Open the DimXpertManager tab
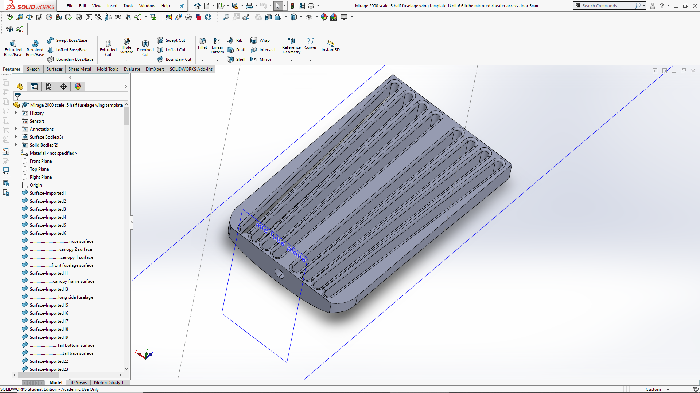Image resolution: width=700 pixels, height=393 pixels. 63,87
